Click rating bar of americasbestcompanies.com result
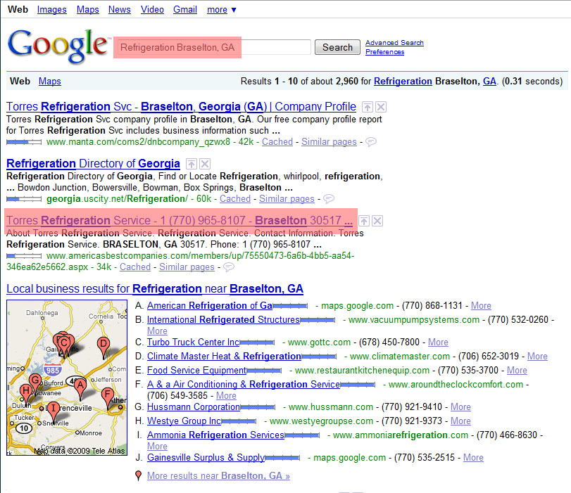This screenshot has width=571, height=493. 24,256
